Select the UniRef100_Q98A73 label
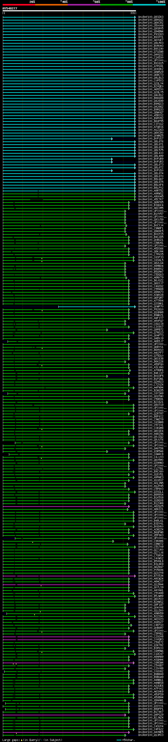The width and height of the screenshot is (168, 742). pyautogui.click(x=151, y=292)
